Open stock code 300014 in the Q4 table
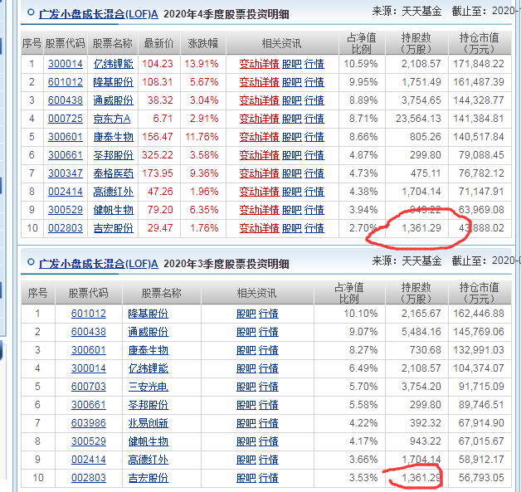The height and width of the screenshot is (492, 521). coord(66,63)
